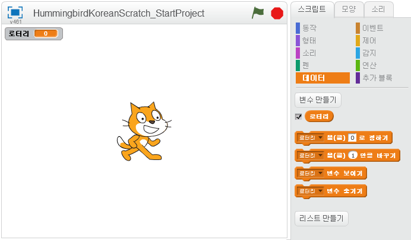Viewport: 411px width, 240px height.
Task: Select the 추가 블록 category
Action: point(377,78)
